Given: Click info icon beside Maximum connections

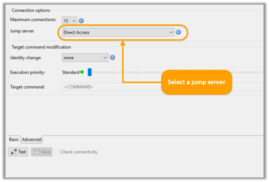Looking at the screenshot, I should pos(81,21).
